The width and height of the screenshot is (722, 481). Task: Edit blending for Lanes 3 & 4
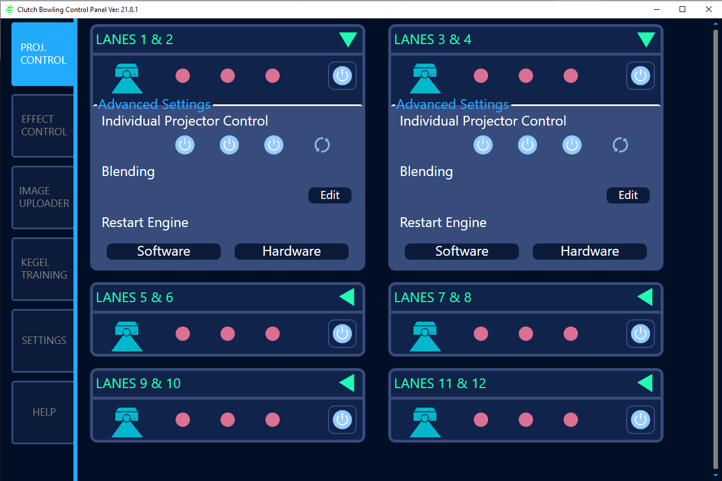(628, 195)
